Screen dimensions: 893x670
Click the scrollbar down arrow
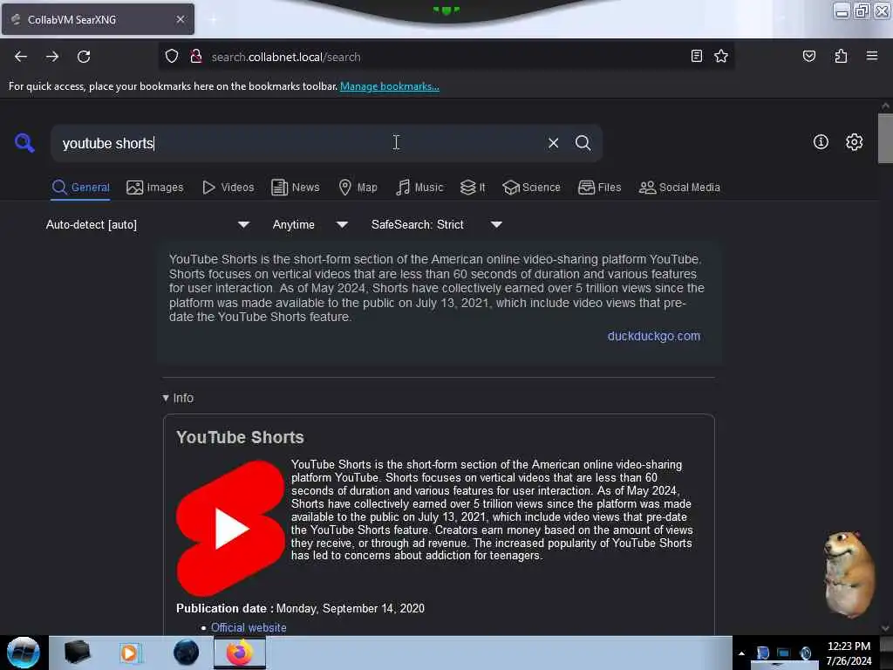tap(885, 628)
